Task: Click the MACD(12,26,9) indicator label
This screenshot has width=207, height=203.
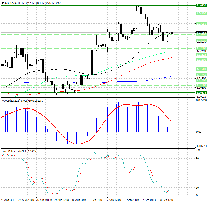Action: click(10, 100)
